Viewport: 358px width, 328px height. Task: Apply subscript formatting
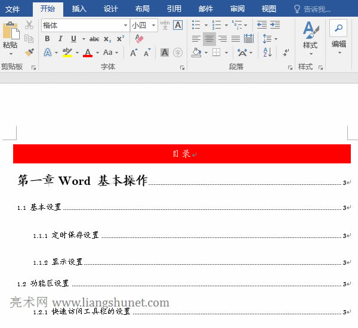107,39
